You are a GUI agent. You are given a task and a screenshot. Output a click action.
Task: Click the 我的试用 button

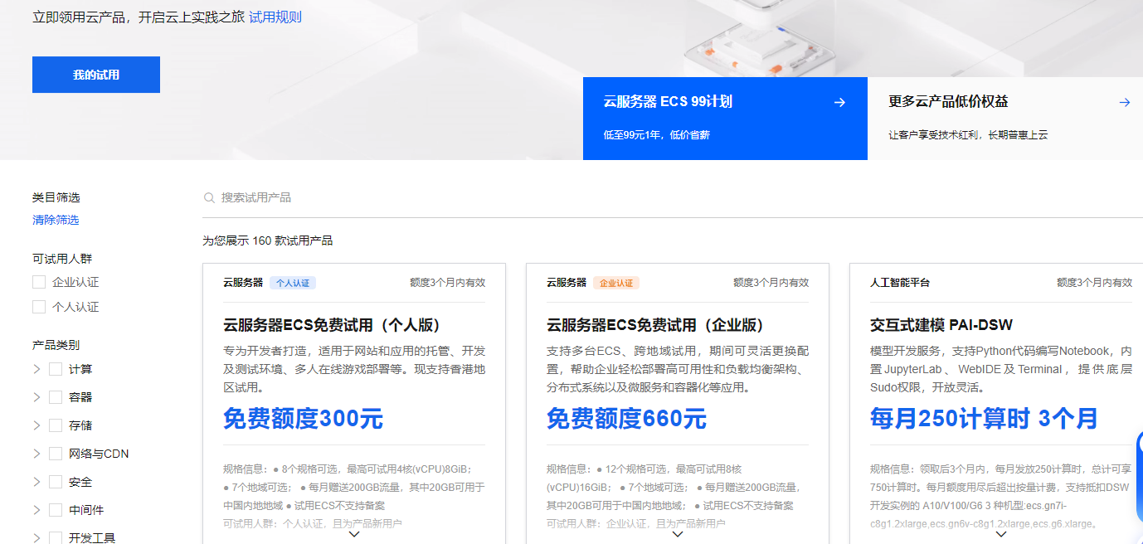point(95,74)
